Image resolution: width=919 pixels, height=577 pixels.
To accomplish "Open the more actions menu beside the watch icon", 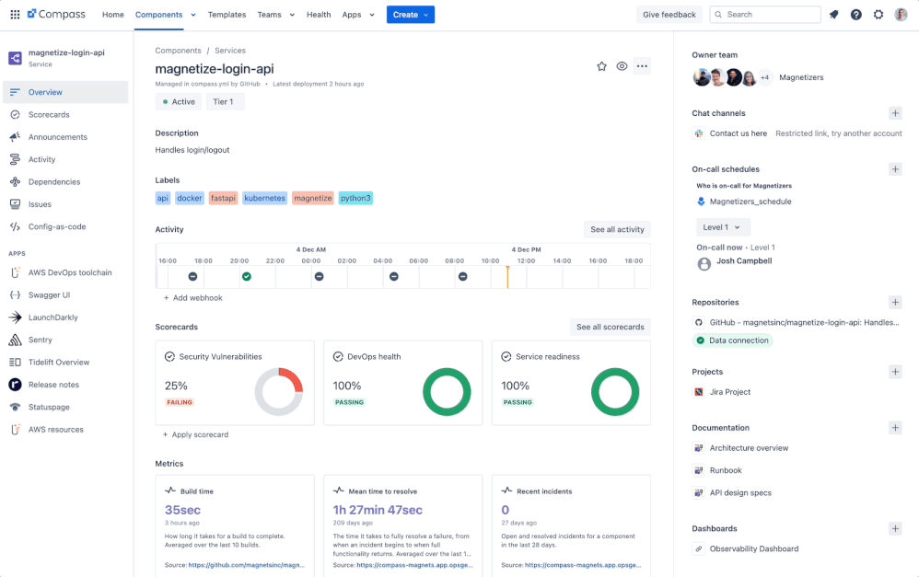I will pos(642,66).
